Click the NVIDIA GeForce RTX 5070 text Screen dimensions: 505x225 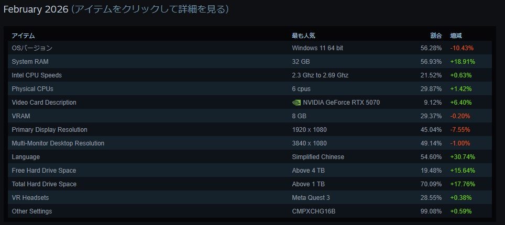click(x=341, y=103)
